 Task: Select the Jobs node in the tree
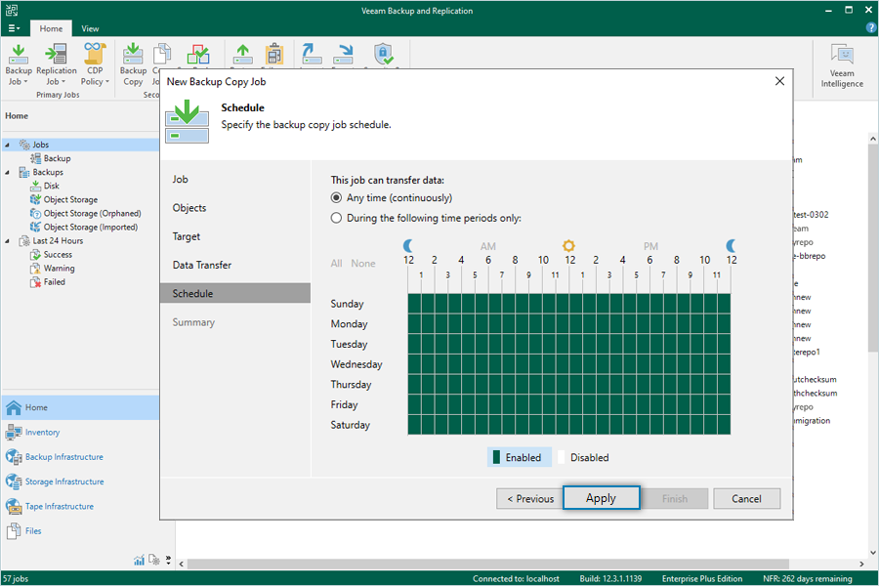40,145
